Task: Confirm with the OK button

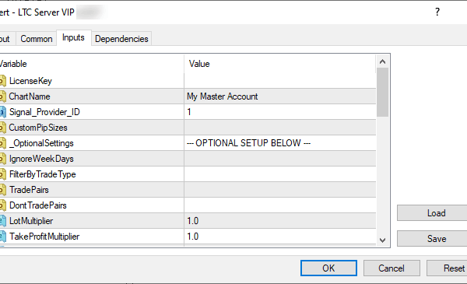Action: [328, 268]
